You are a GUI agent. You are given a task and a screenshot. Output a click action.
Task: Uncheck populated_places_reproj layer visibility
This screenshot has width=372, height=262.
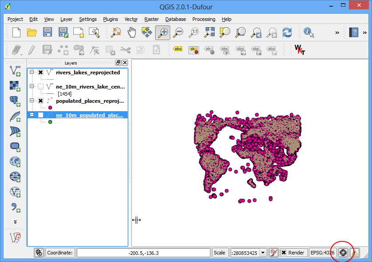pyautogui.click(x=41, y=101)
